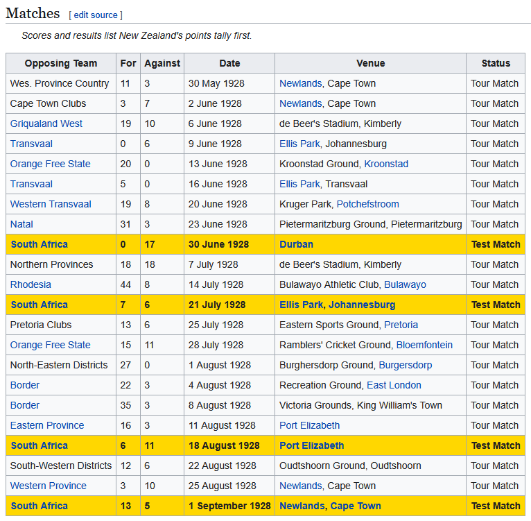Open South Africa link in 30 June row

(40, 244)
